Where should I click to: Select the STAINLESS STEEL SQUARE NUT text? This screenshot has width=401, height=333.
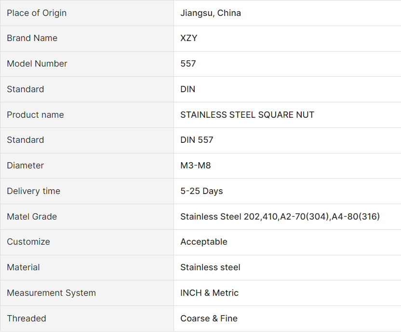247,115
